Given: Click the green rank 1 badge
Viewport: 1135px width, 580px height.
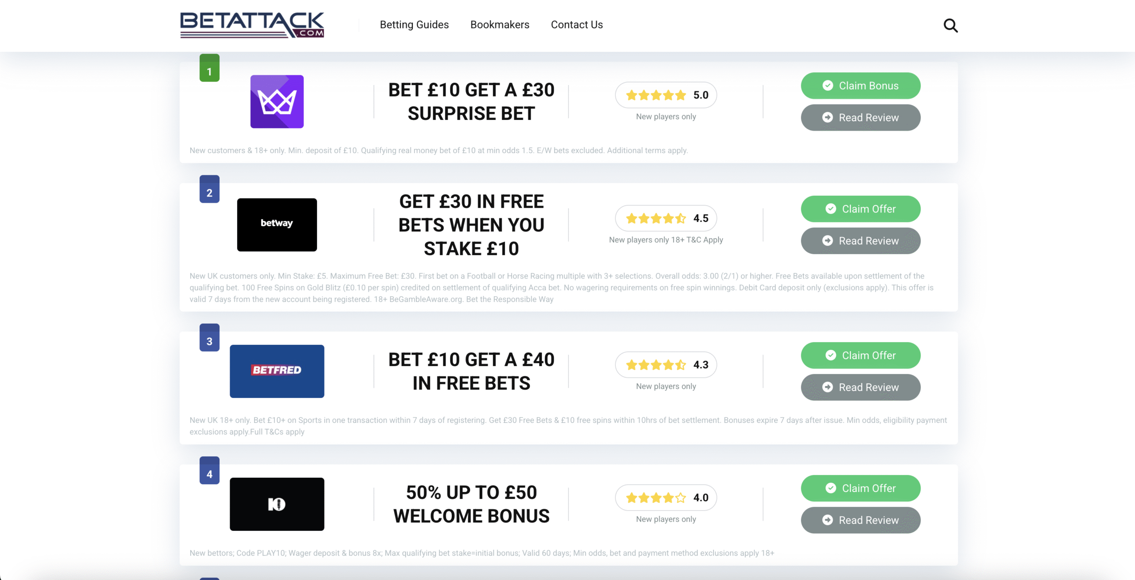Looking at the screenshot, I should pos(209,68).
